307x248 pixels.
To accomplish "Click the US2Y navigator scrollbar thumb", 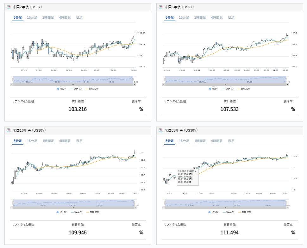I will coord(73,84).
